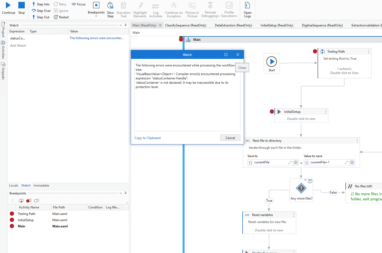Click the currentFile input field
382x253 pixels.
click(270, 163)
